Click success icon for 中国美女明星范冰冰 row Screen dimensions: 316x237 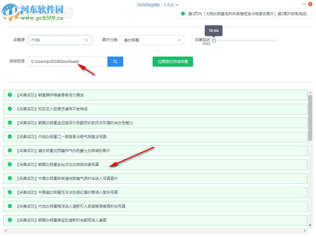pyautogui.click(x=10, y=192)
